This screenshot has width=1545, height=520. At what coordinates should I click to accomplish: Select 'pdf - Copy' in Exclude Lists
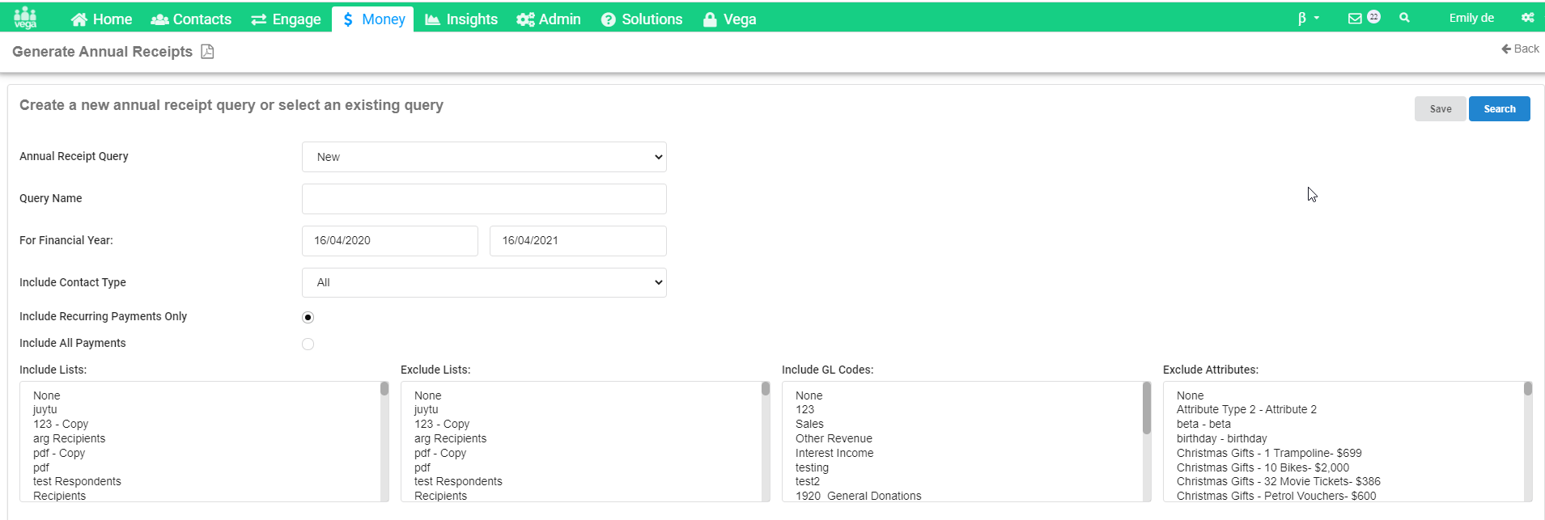pyautogui.click(x=440, y=453)
